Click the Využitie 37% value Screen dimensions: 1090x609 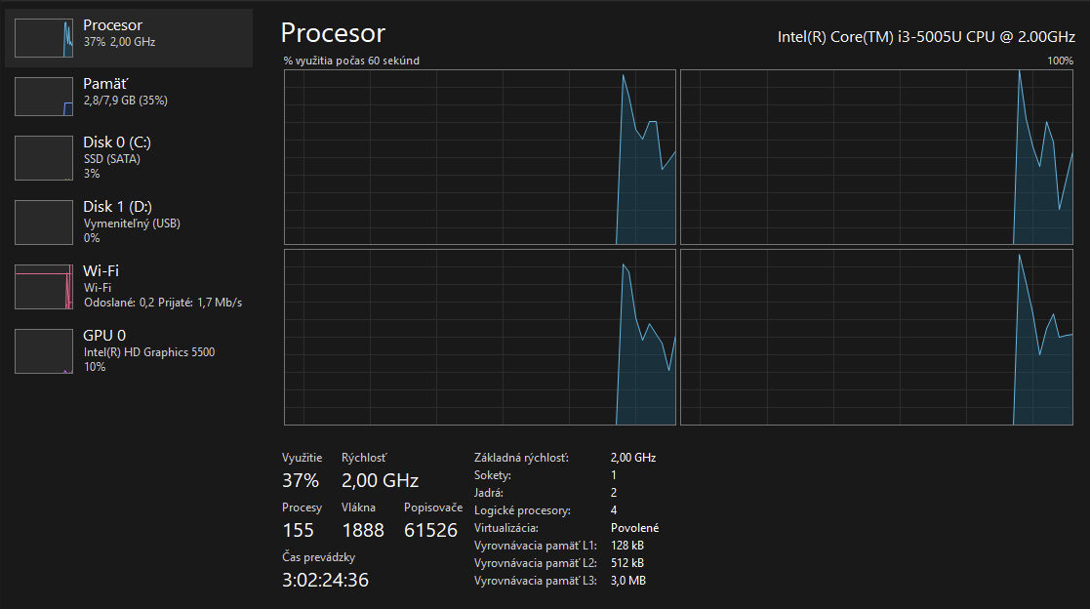pyautogui.click(x=301, y=480)
